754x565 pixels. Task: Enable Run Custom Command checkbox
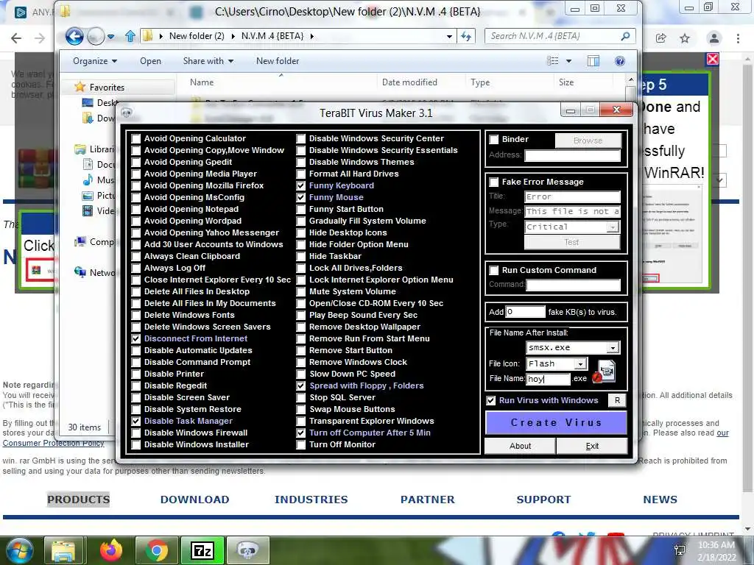pyautogui.click(x=494, y=271)
